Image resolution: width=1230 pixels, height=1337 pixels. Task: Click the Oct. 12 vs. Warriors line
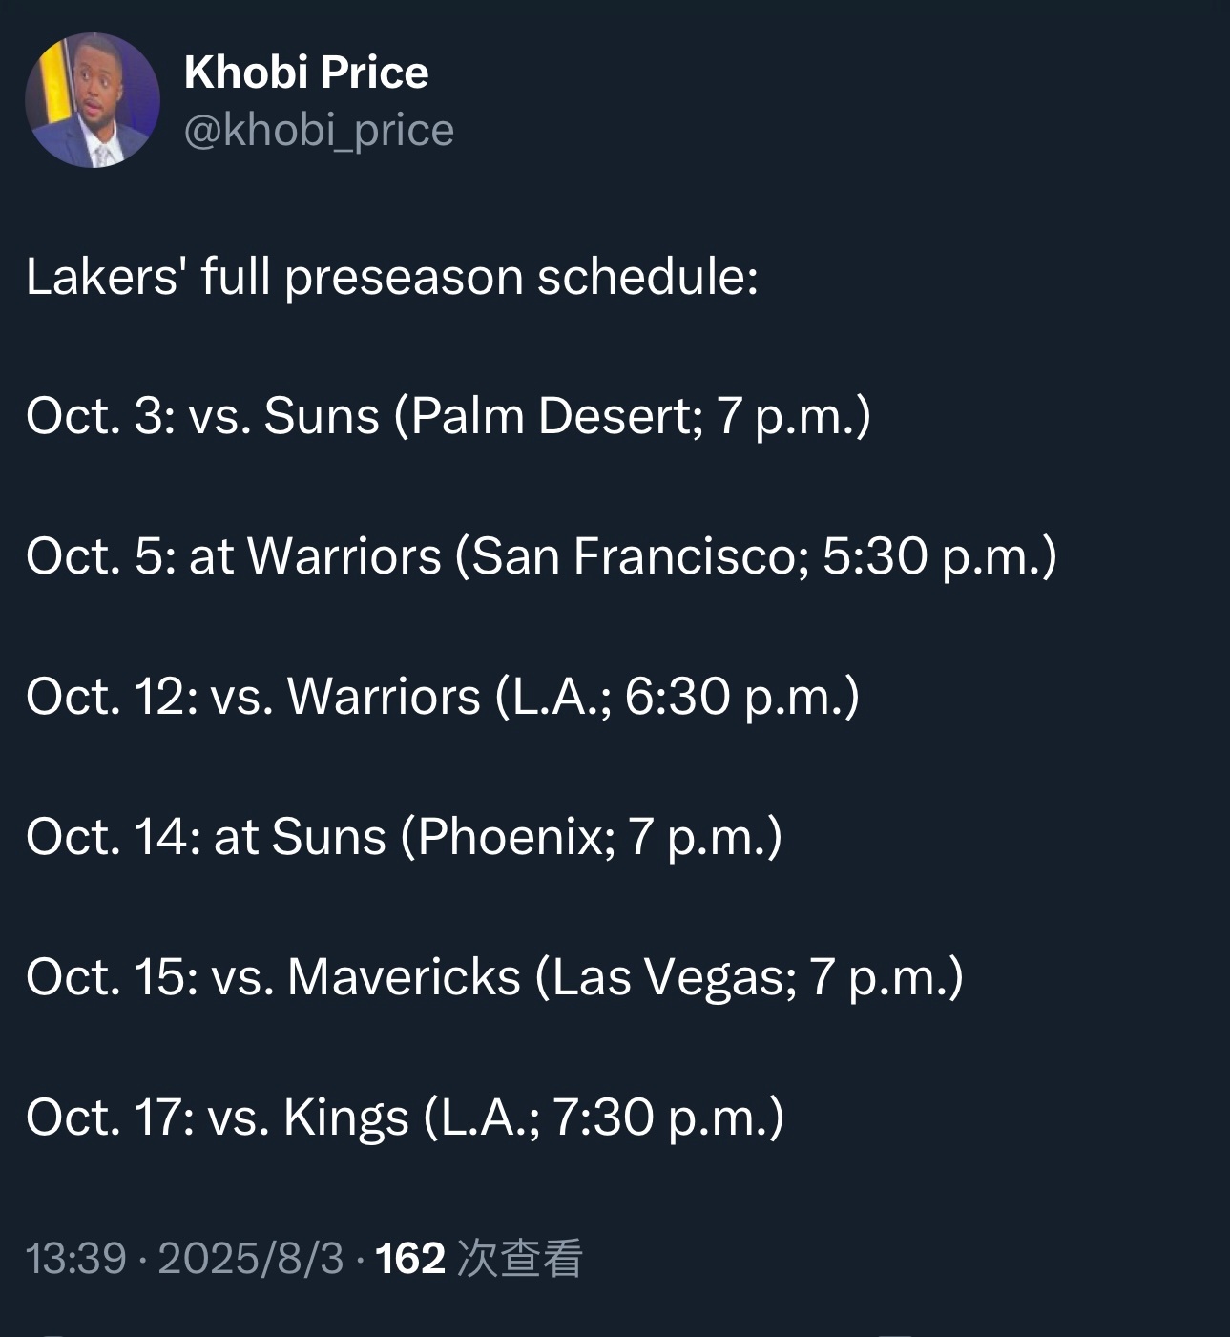[x=443, y=697]
